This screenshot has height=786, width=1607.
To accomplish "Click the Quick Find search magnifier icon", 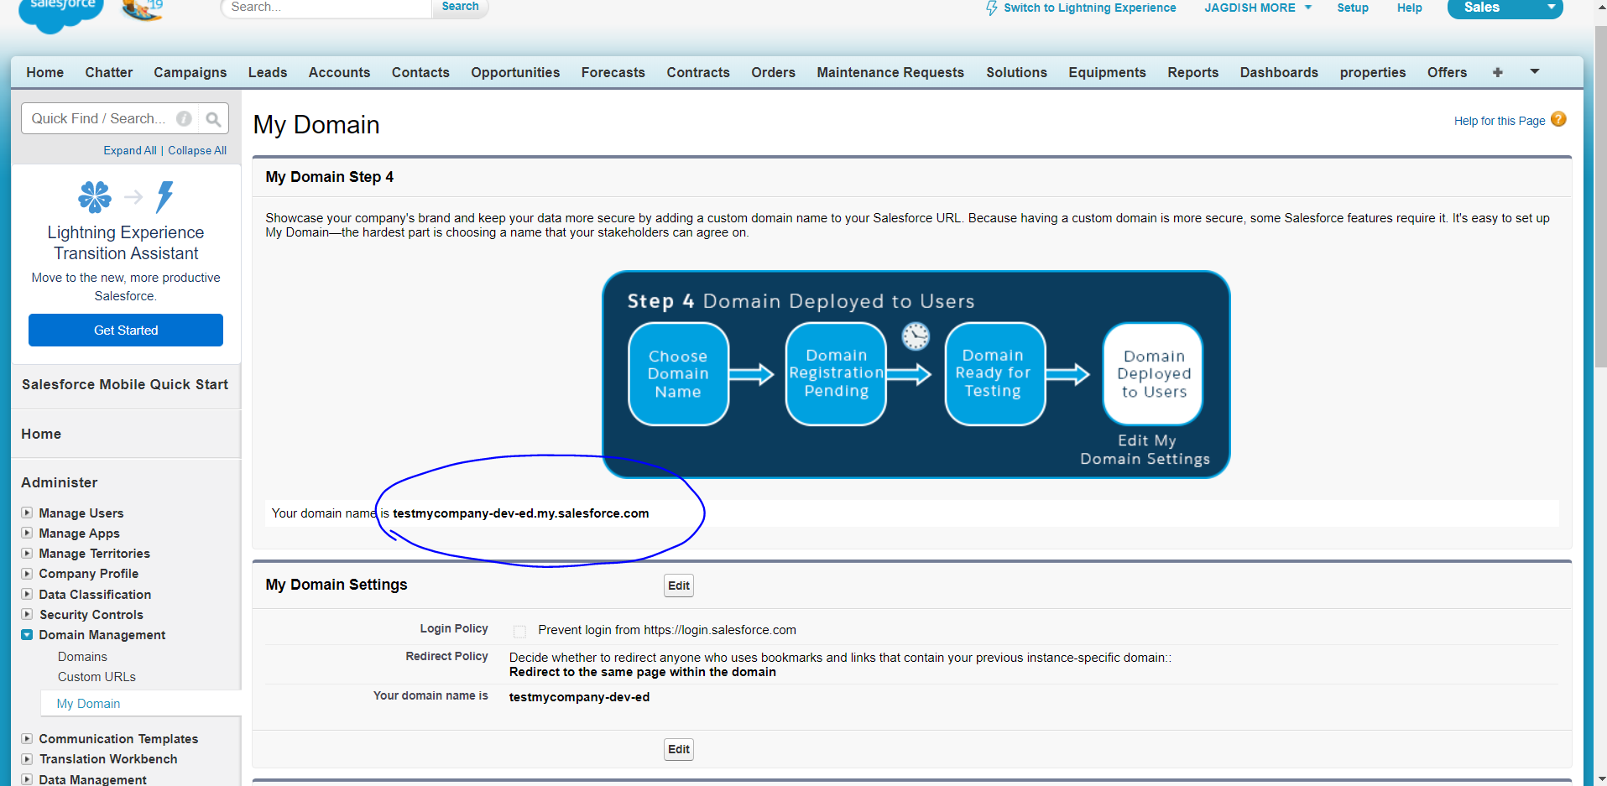I will (213, 119).
